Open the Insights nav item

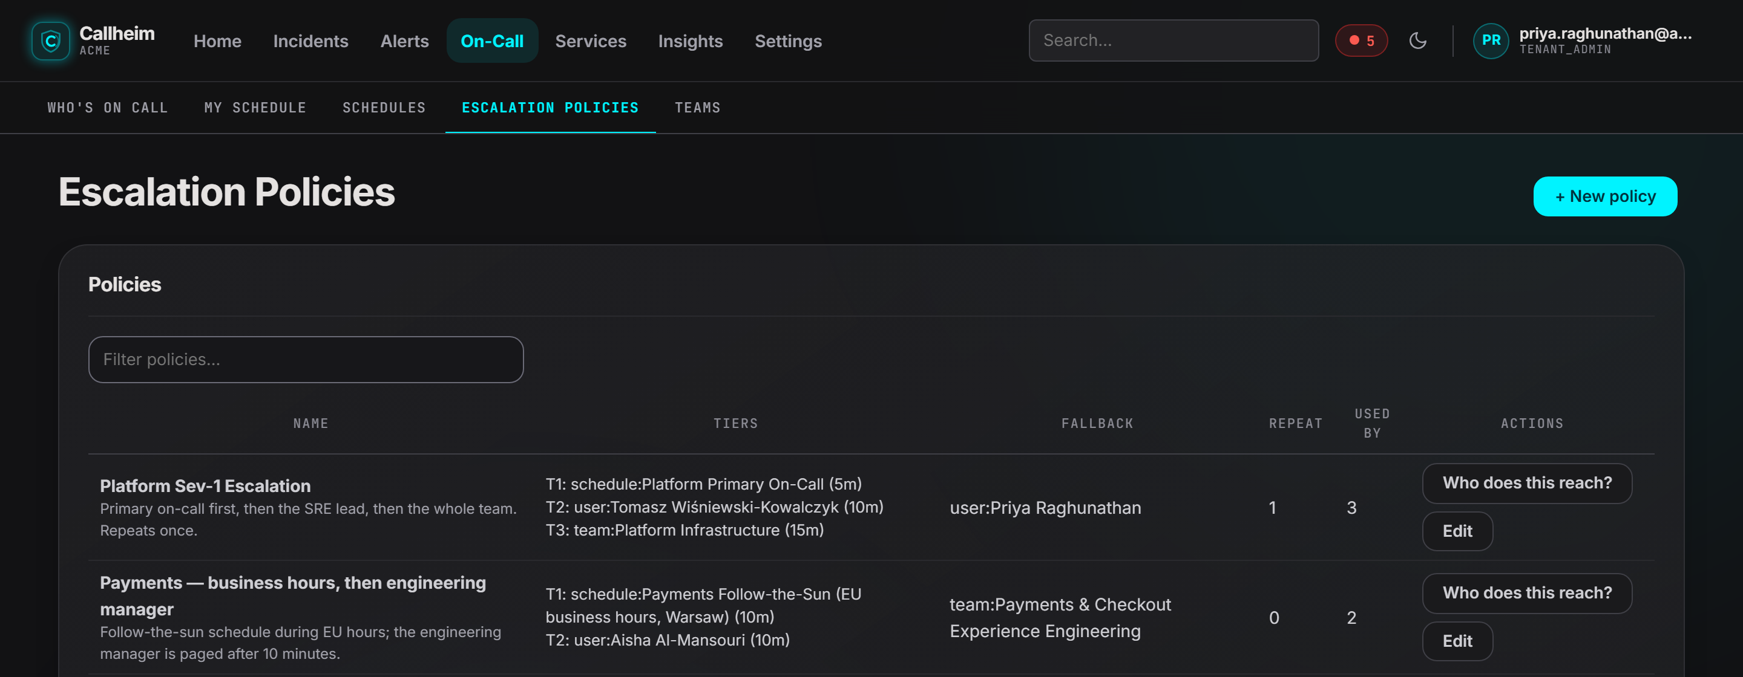coord(690,41)
